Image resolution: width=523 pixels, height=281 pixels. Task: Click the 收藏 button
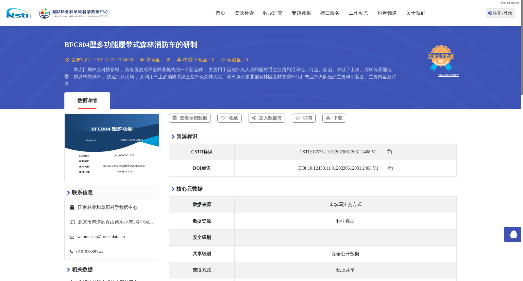229,118
